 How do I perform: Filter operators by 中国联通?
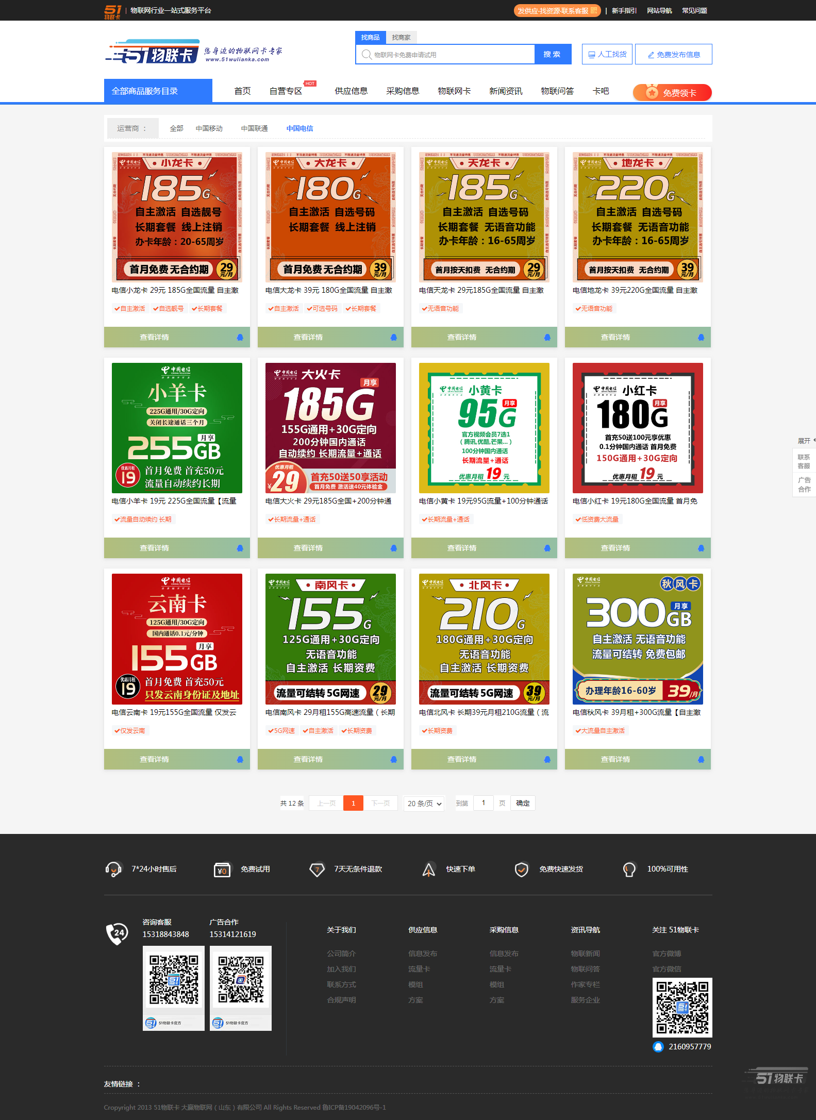click(255, 128)
